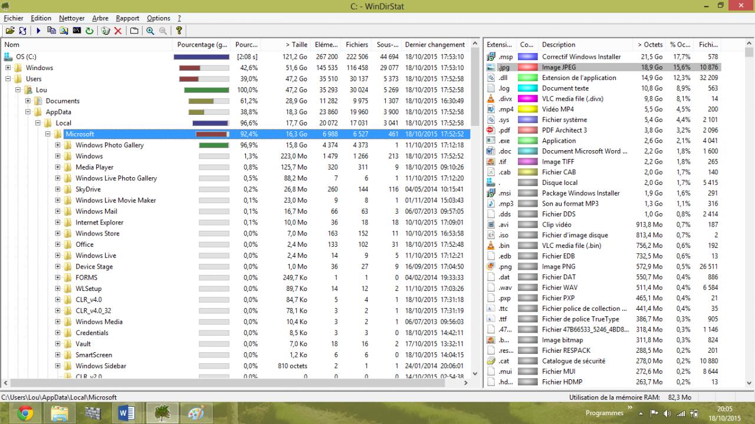755x424 pixels.
Task: Open Paint from the taskbar
Action: coord(195,413)
